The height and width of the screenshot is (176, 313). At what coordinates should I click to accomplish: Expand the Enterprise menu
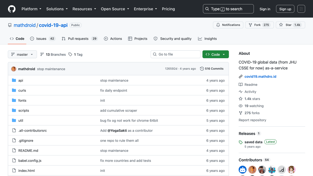pyautogui.click(x=146, y=9)
